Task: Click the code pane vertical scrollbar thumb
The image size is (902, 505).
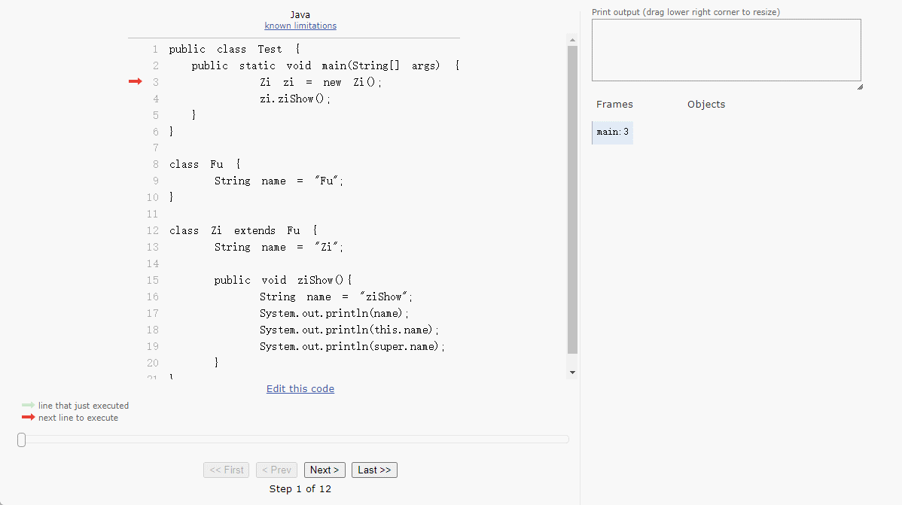Action: [572, 199]
